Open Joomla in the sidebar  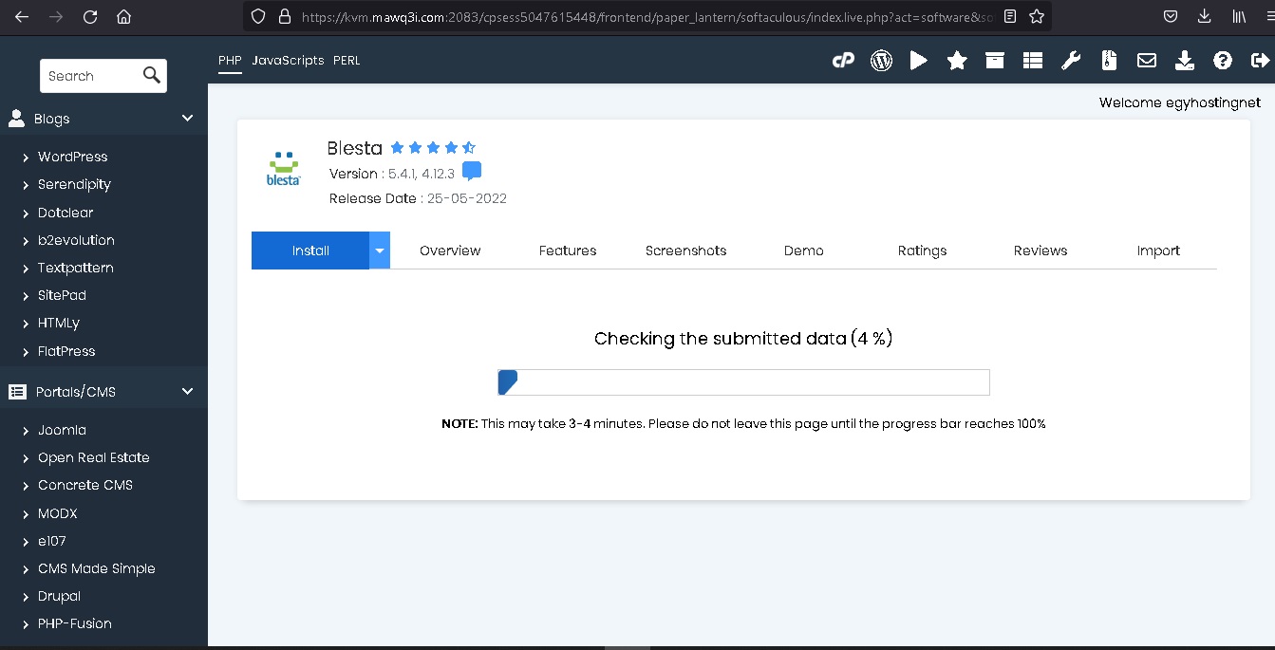tap(62, 430)
